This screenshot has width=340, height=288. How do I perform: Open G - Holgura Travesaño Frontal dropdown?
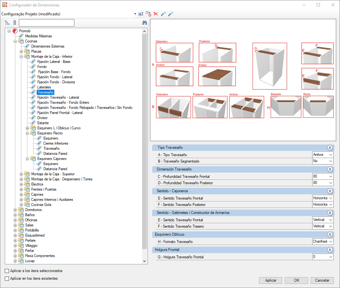click(331, 257)
